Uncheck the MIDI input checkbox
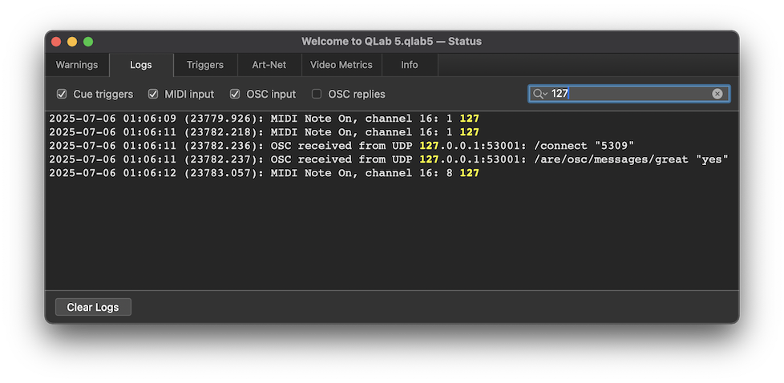 coord(153,94)
